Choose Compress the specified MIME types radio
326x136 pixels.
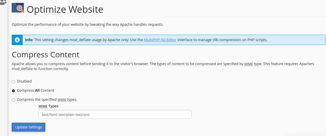pos(14,100)
